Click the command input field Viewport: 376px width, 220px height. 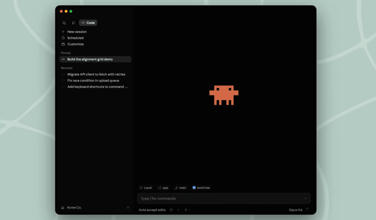click(224, 198)
